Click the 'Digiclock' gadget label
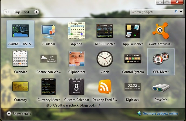Image resolution: width=186 pixels, height=121 pixels. (133, 100)
